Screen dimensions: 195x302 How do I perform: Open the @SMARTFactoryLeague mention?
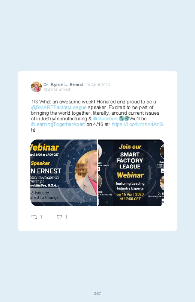59,108
